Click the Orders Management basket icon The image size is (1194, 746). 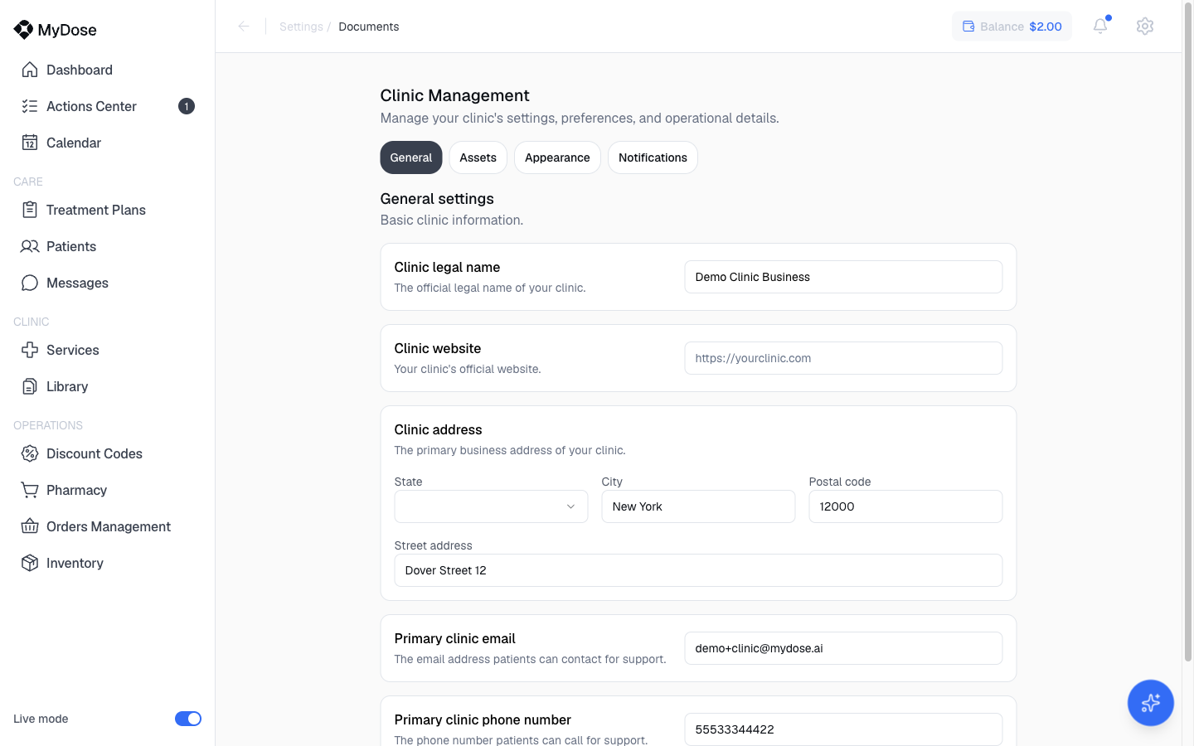pos(30,526)
